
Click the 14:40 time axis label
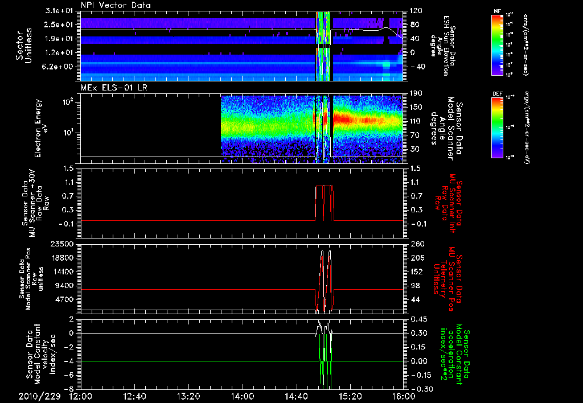[296, 396]
